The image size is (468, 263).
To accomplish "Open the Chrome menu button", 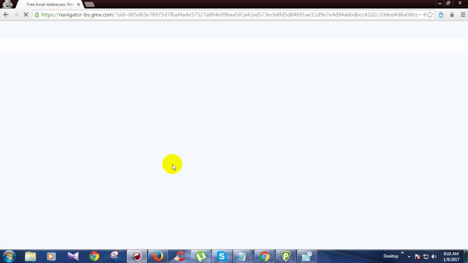I will [x=463, y=15].
